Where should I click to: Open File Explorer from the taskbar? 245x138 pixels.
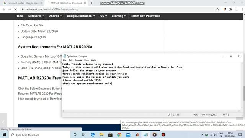(101, 135)
